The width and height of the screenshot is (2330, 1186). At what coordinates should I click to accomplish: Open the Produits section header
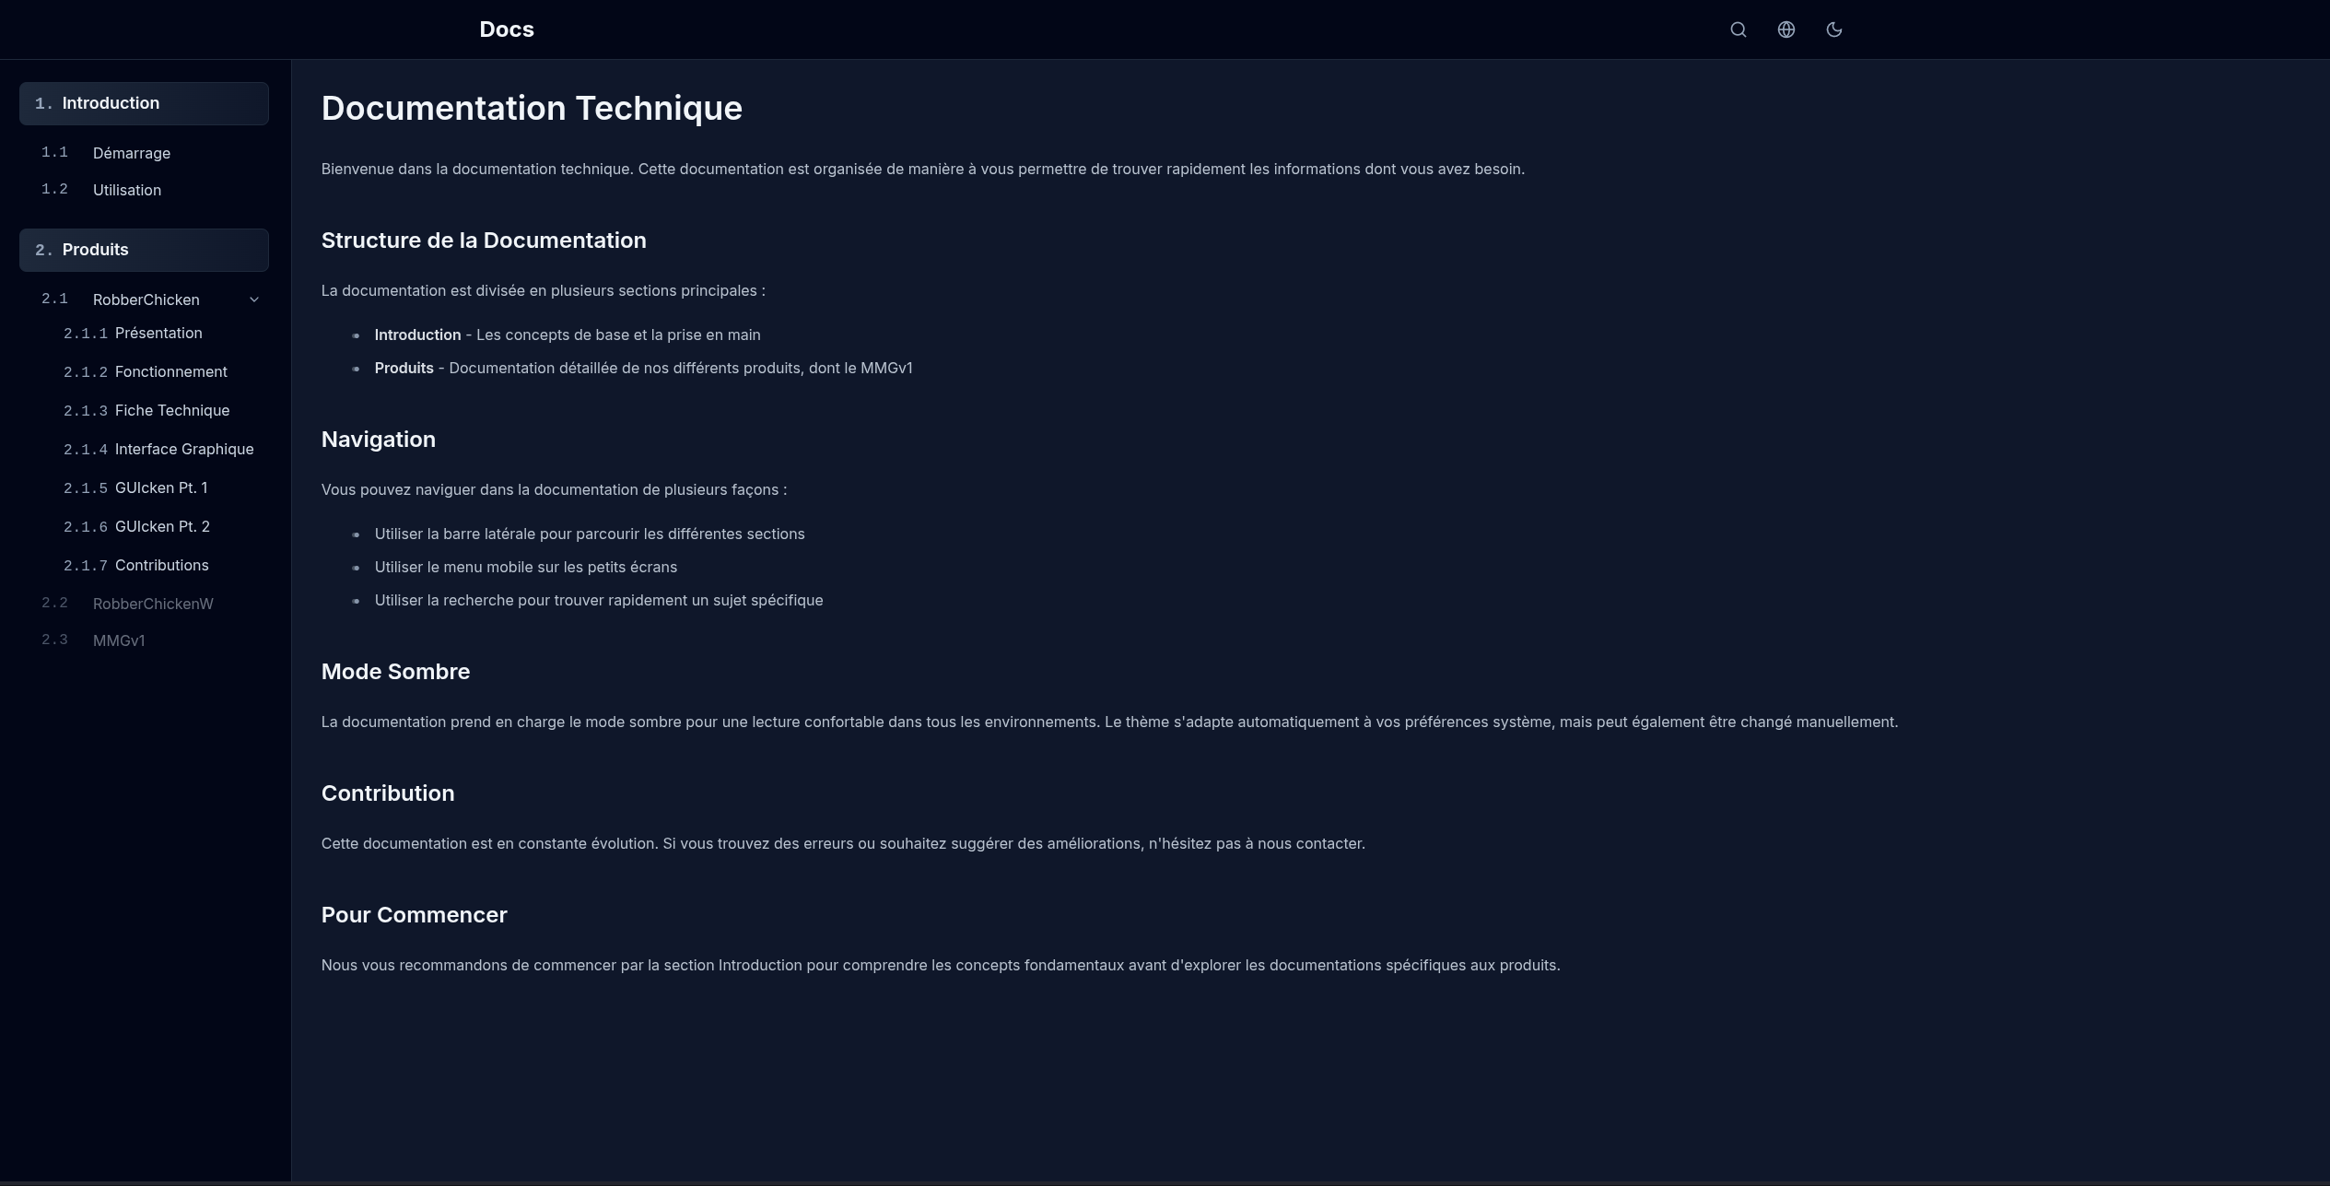coord(144,250)
